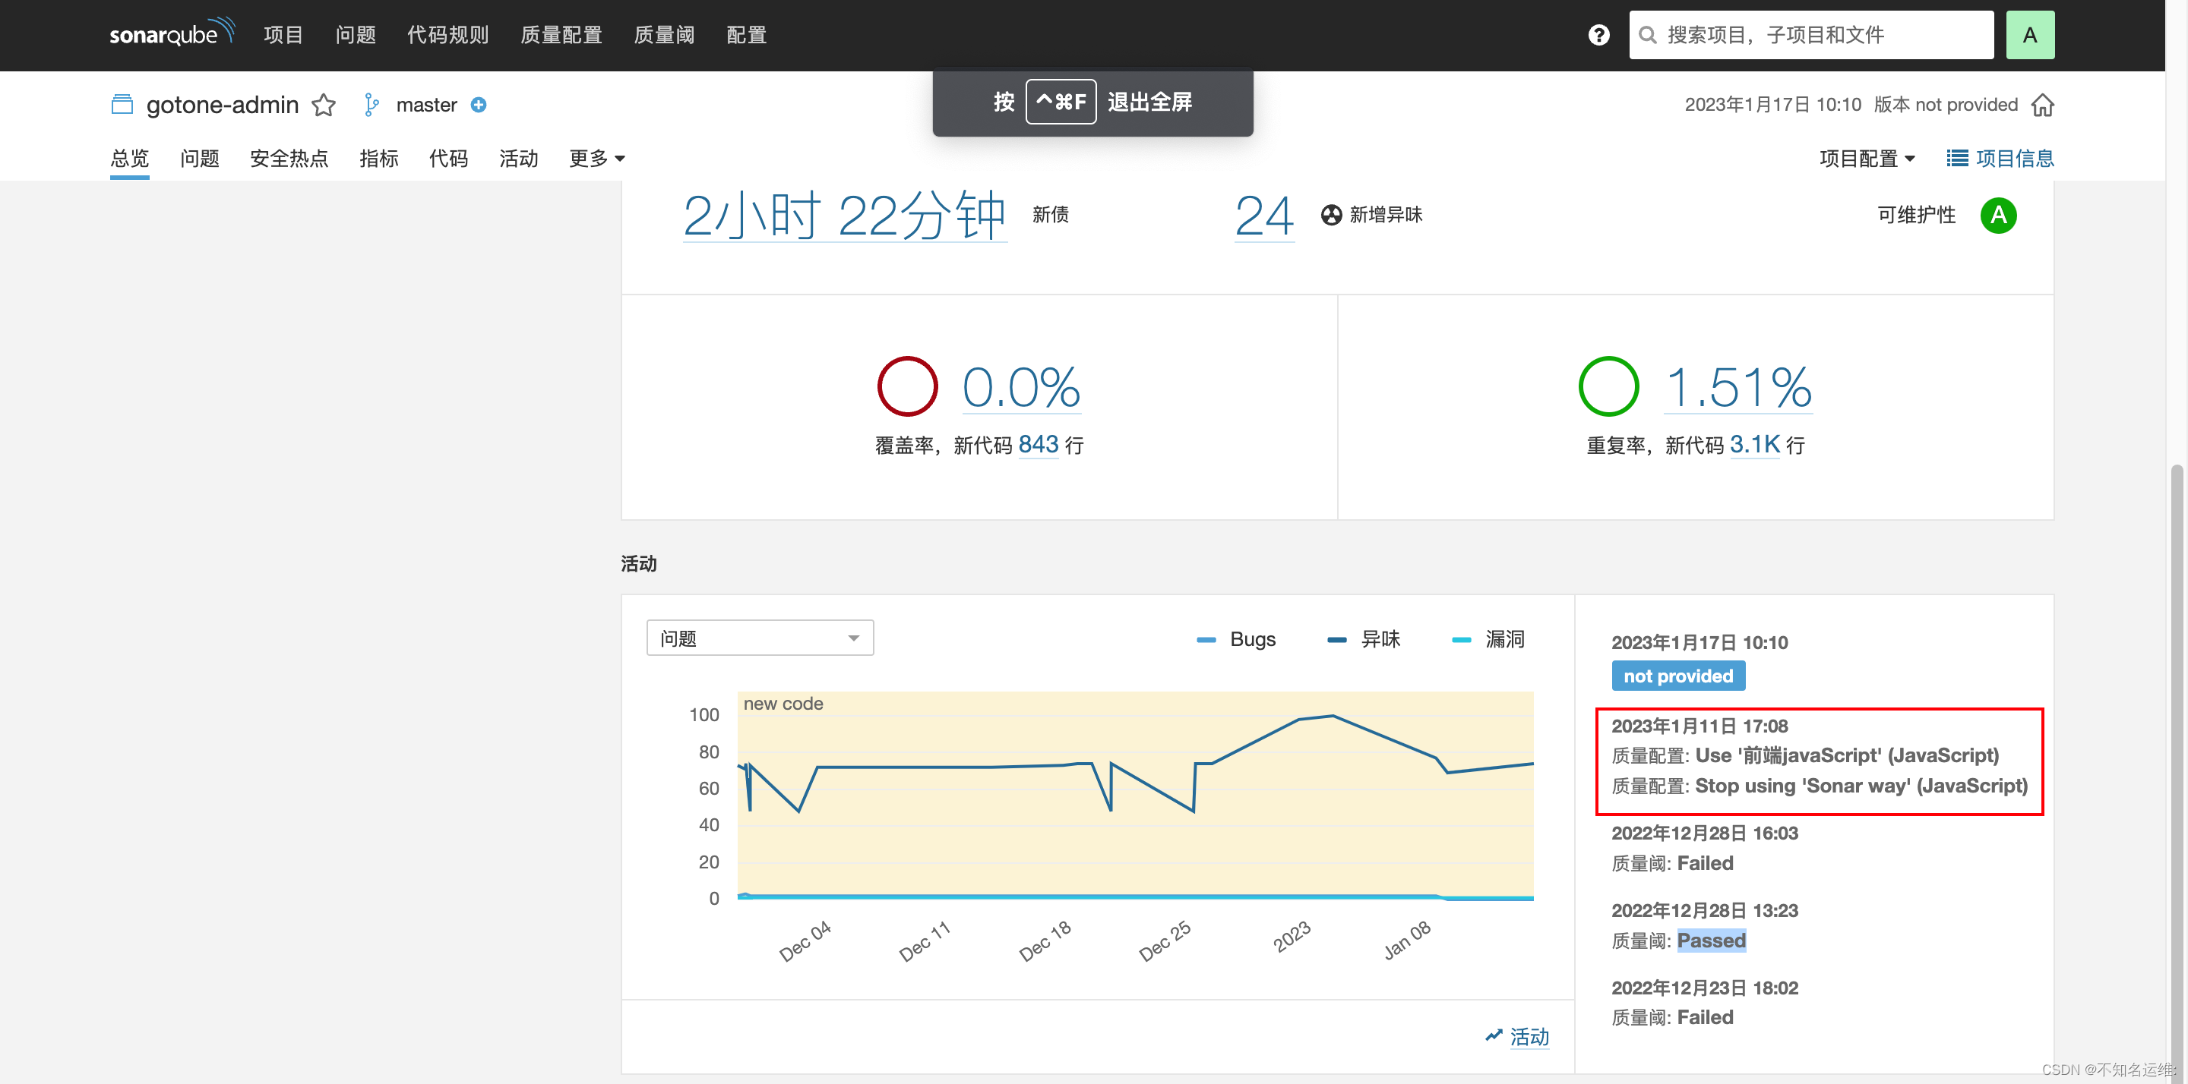The width and height of the screenshot is (2188, 1084).
Task: Open 质量阈 in top navigation
Action: coord(664,35)
